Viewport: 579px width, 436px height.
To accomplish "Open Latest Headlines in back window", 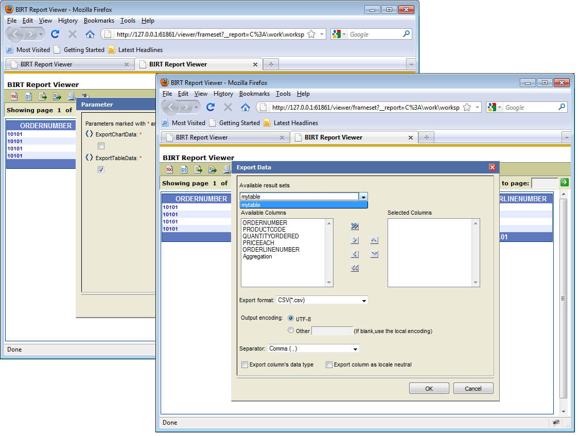I will tap(135, 50).
